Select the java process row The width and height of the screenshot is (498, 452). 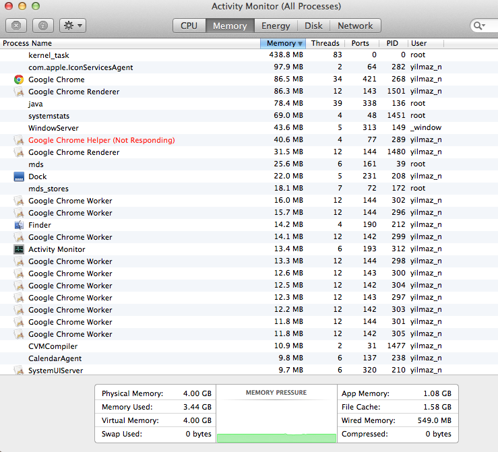[x=249, y=104]
